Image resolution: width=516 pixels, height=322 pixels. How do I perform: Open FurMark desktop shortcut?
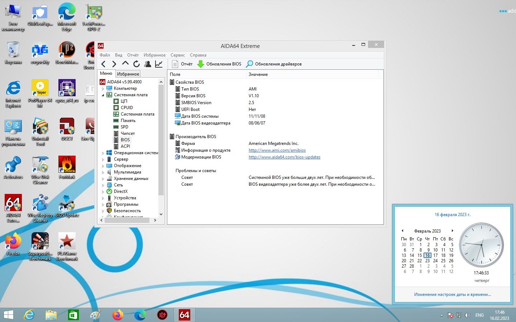67,167
